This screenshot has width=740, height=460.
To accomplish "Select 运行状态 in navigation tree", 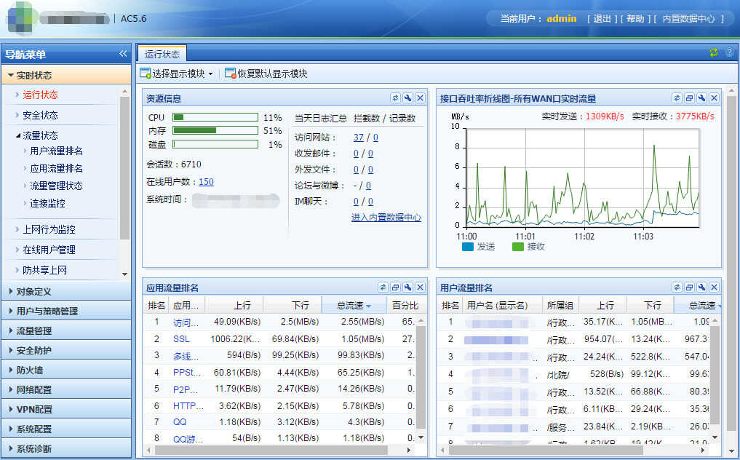I will pyautogui.click(x=40, y=95).
